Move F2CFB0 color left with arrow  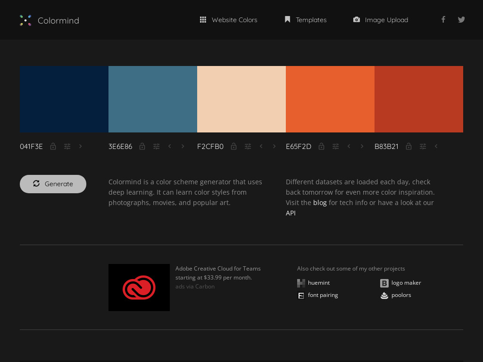[261, 146]
